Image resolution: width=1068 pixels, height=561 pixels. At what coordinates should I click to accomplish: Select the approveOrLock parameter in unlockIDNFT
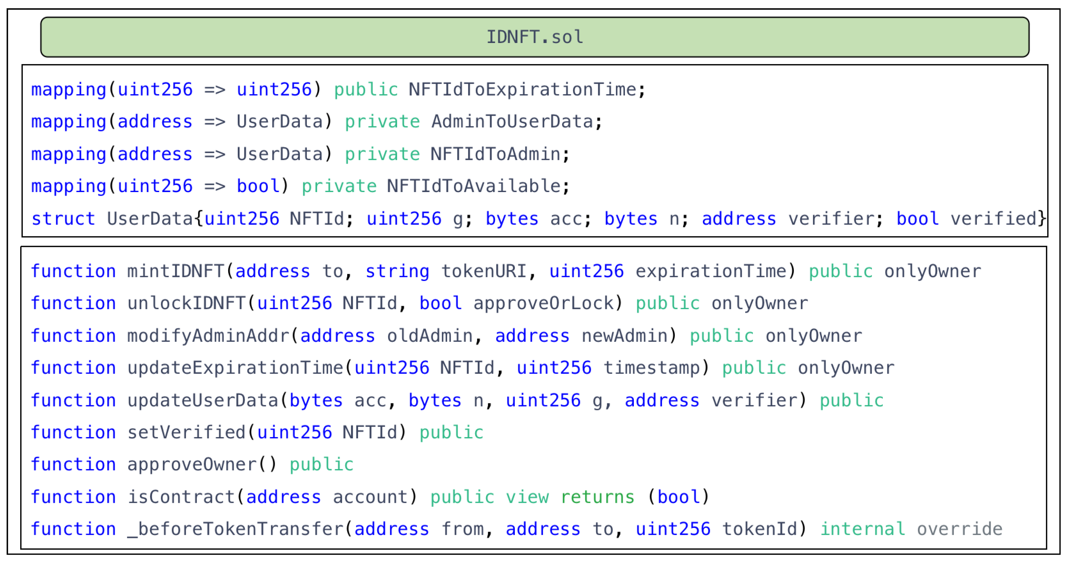[544, 303]
